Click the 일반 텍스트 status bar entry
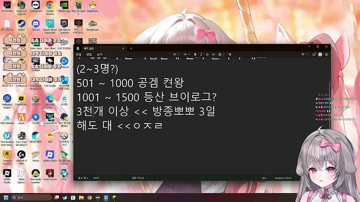This screenshot has height=202, width=360. pos(138,178)
